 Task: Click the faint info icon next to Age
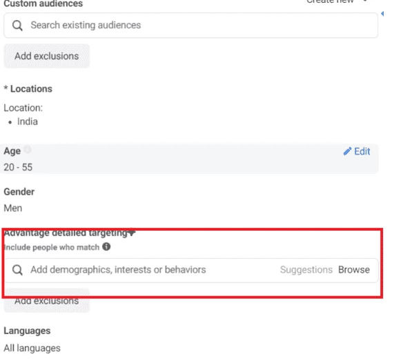pyautogui.click(x=28, y=149)
